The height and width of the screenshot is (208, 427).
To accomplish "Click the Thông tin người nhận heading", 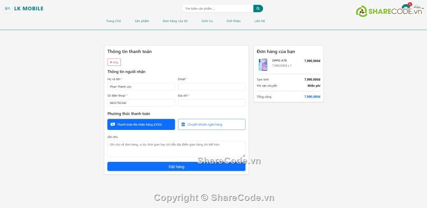I will (126, 72).
